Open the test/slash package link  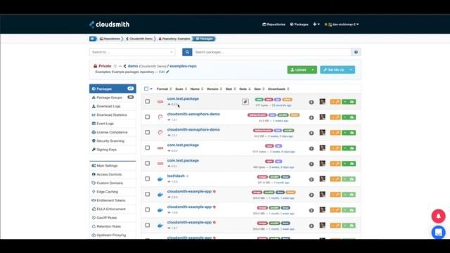[x=176, y=176]
